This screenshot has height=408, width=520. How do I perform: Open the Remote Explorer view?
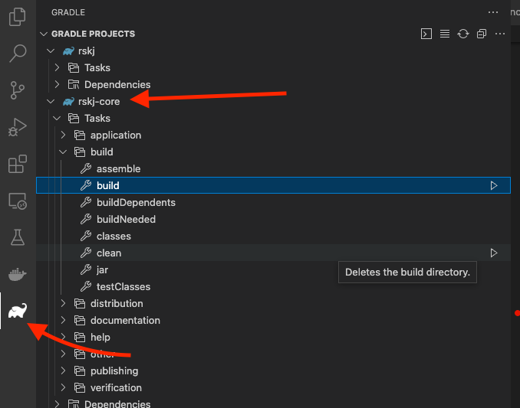click(18, 201)
